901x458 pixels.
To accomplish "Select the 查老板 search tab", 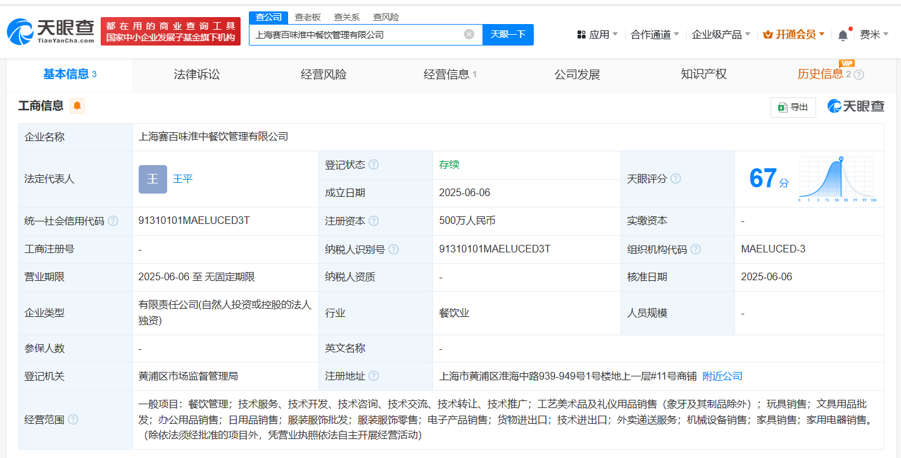I will click(308, 17).
